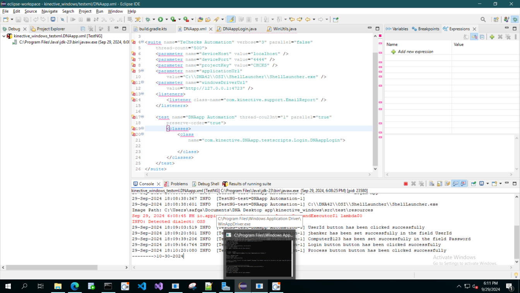The image size is (520, 293).
Task: Click the Open Perspective icon
Action: (496, 19)
